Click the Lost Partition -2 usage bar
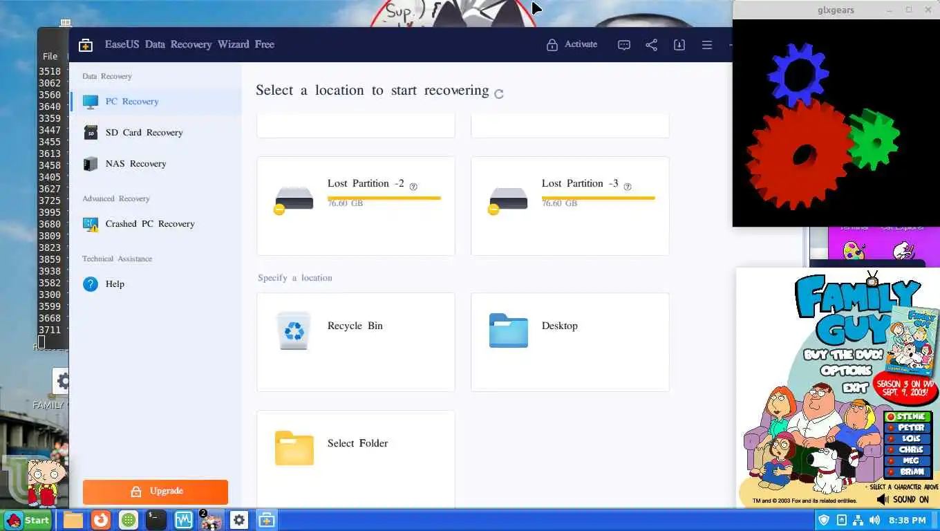 384,198
